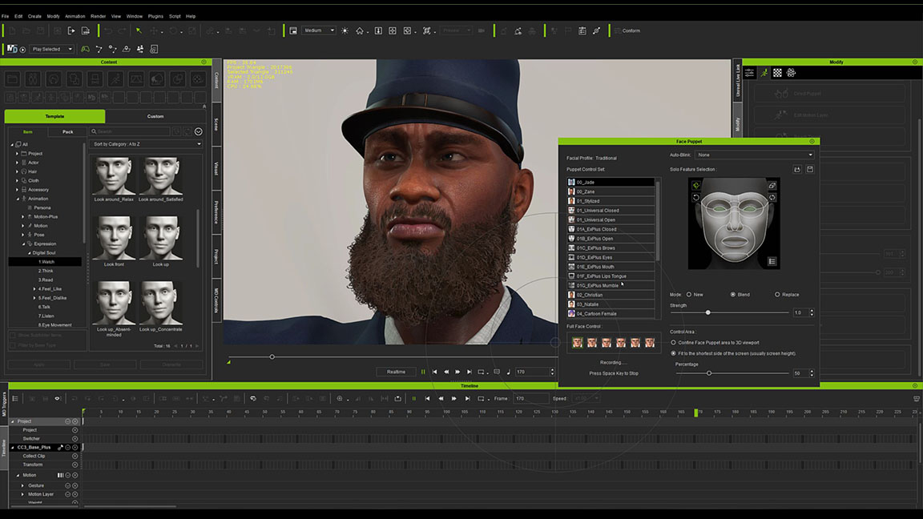923x519 pixels.
Task: Click next frame in the timeline toolbar
Action: point(453,398)
